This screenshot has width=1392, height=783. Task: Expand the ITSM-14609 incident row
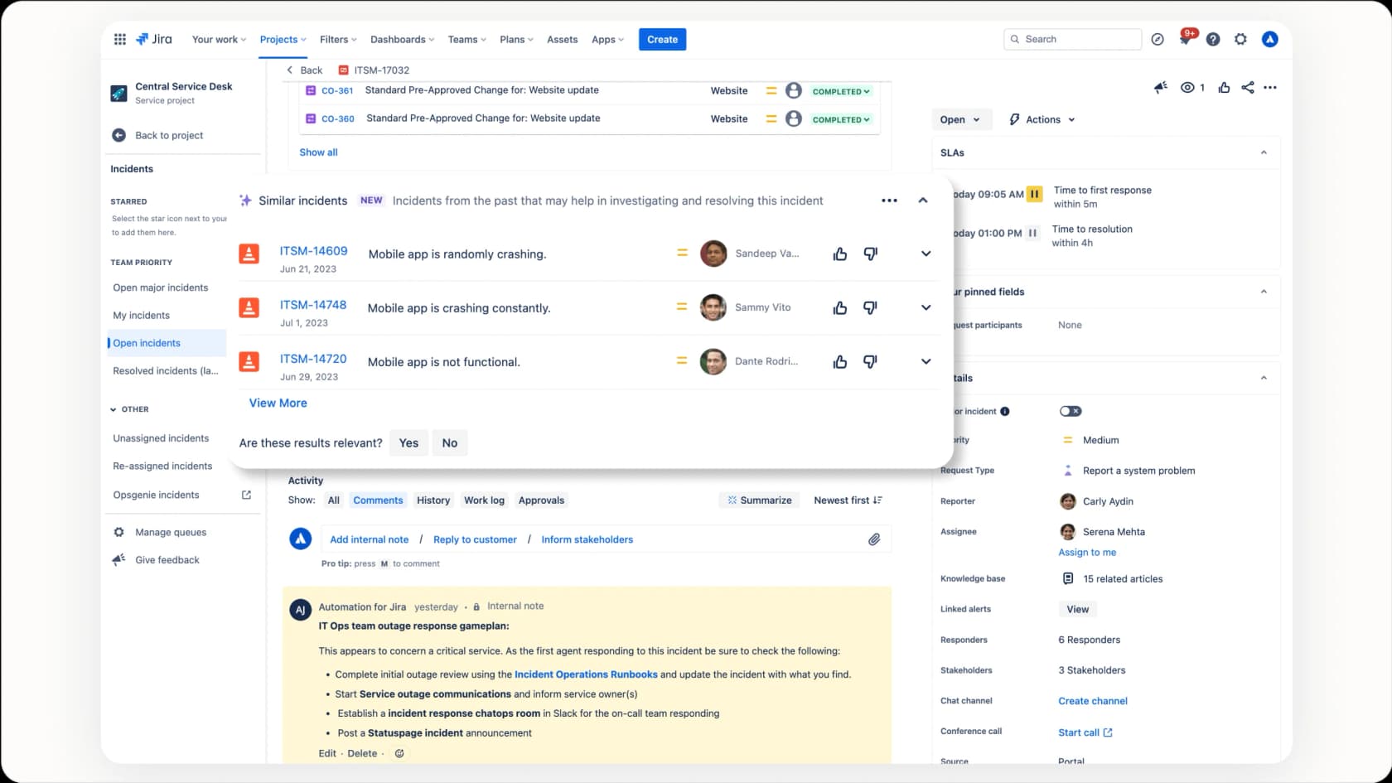click(x=926, y=254)
